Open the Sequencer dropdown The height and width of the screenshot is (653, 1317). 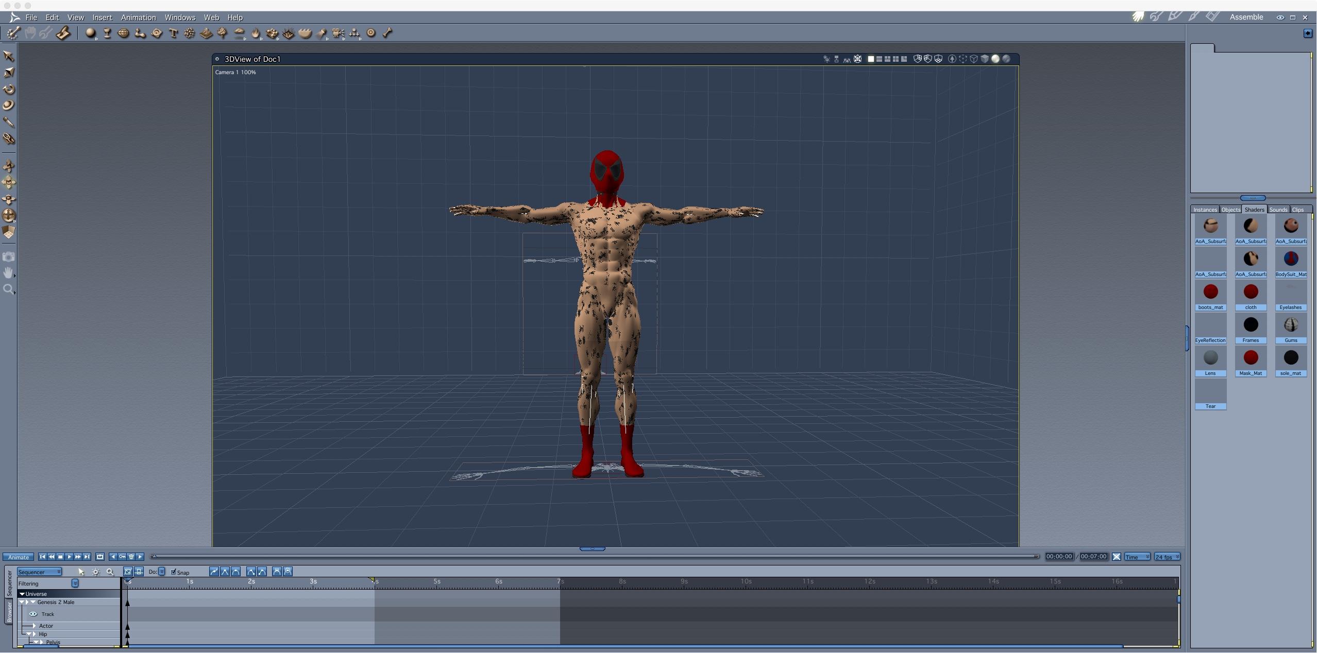(x=39, y=572)
